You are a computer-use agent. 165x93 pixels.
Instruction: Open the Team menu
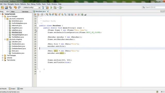[44, 4]
